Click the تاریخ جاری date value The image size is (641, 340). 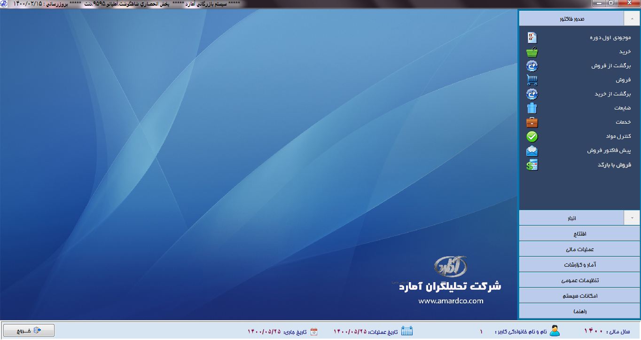[x=264, y=332]
